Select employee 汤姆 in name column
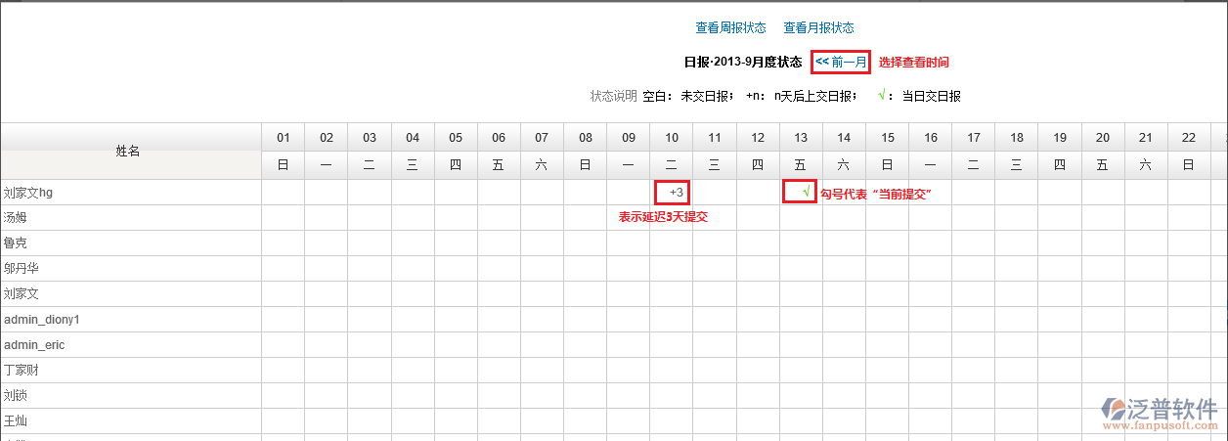This screenshot has width=1228, height=441. tap(16, 218)
